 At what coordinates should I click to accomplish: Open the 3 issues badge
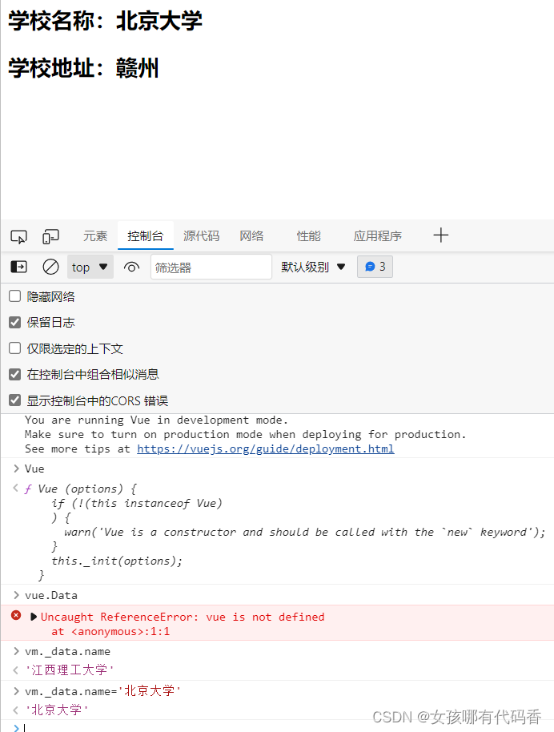(x=375, y=267)
